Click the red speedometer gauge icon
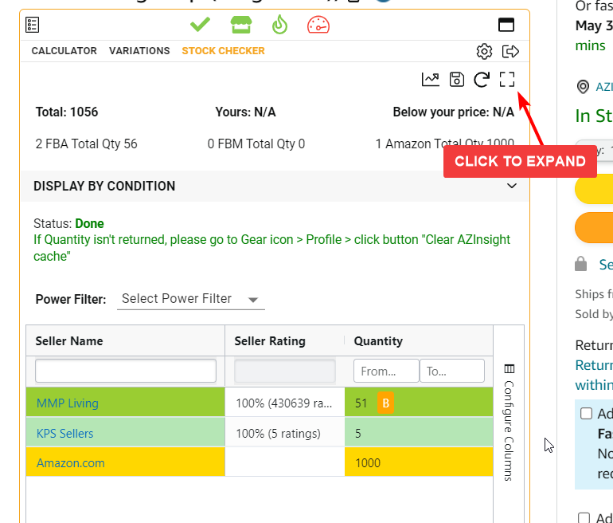The width and height of the screenshot is (613, 523). coord(318,26)
